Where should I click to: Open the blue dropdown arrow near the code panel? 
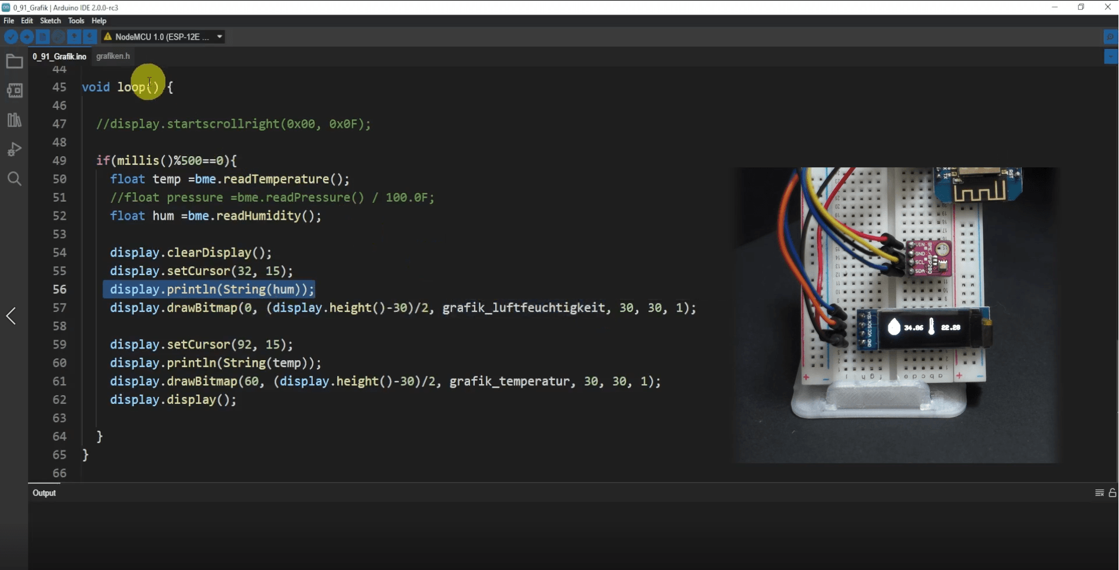click(x=1111, y=57)
